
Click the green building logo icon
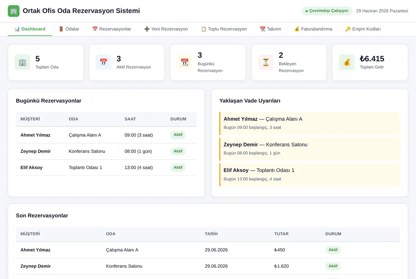click(x=14, y=11)
